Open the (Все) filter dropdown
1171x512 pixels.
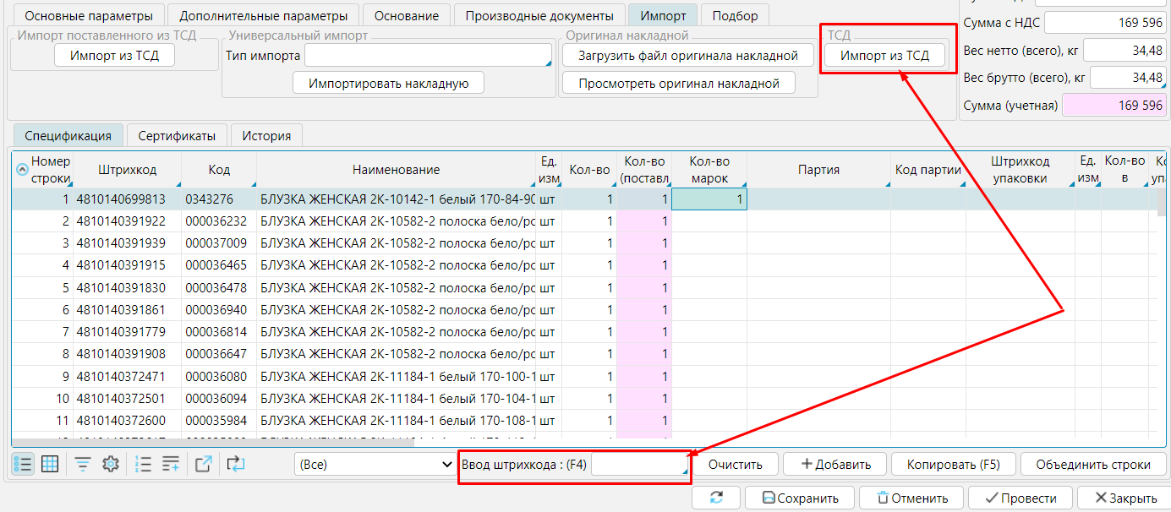375,465
